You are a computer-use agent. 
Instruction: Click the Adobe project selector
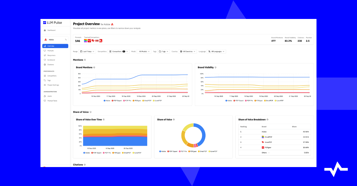55,39
